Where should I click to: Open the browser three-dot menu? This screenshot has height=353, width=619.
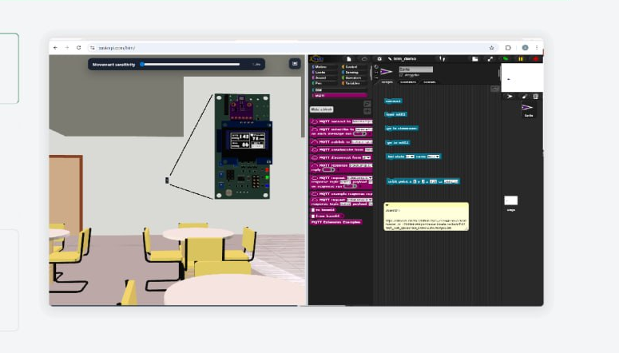point(537,48)
